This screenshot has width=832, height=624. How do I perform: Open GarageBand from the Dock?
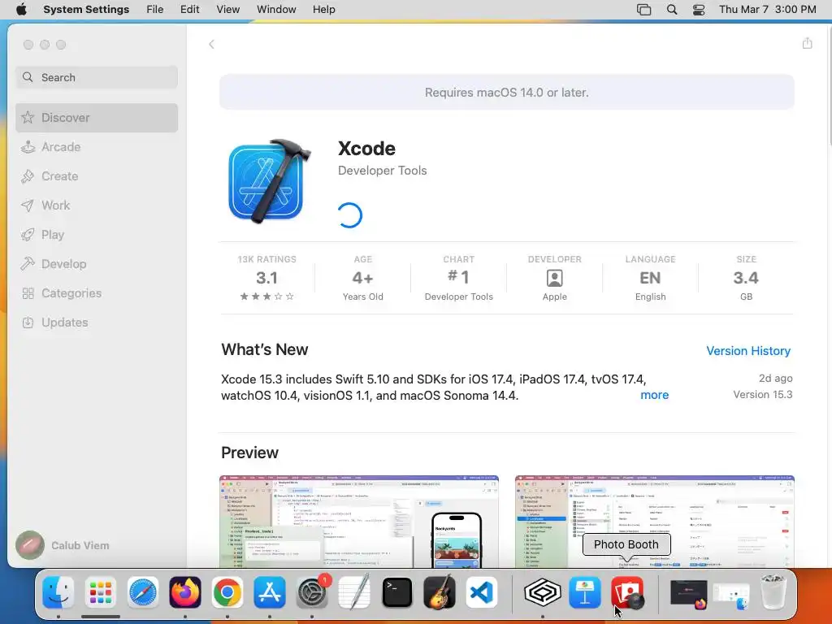tap(440, 592)
